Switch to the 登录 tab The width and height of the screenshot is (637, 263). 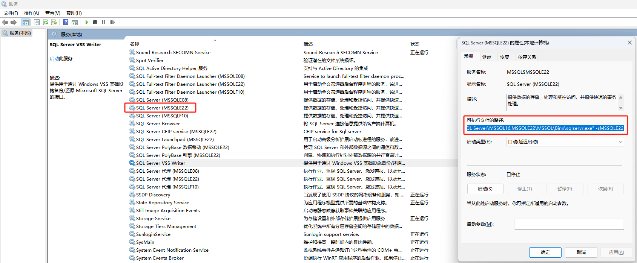pos(487,57)
